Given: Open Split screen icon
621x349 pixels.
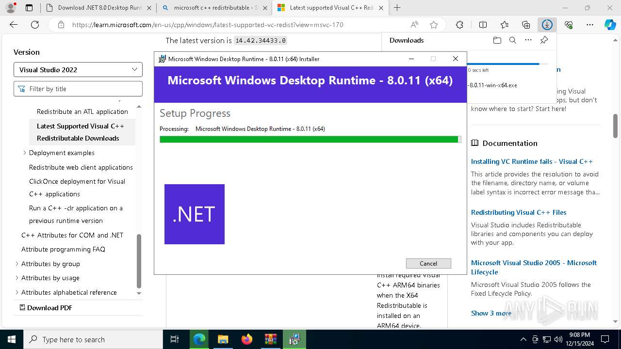Looking at the screenshot, I should [x=483, y=25].
